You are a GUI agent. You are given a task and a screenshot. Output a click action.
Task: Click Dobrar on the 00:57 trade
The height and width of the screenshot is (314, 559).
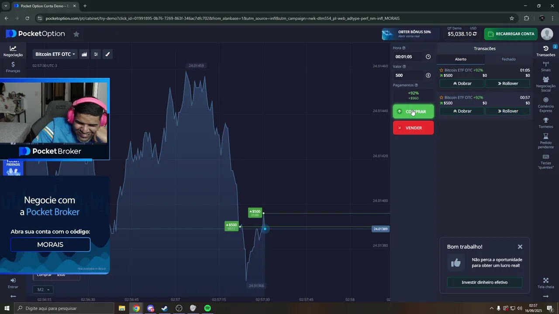[x=462, y=111]
